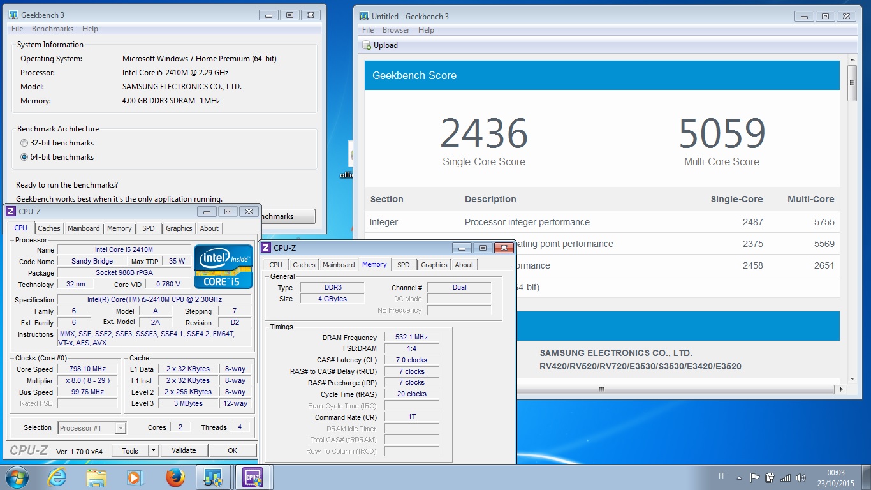The image size is (871, 490).
Task: Click the Channel # value Dual
Action: tap(459, 288)
